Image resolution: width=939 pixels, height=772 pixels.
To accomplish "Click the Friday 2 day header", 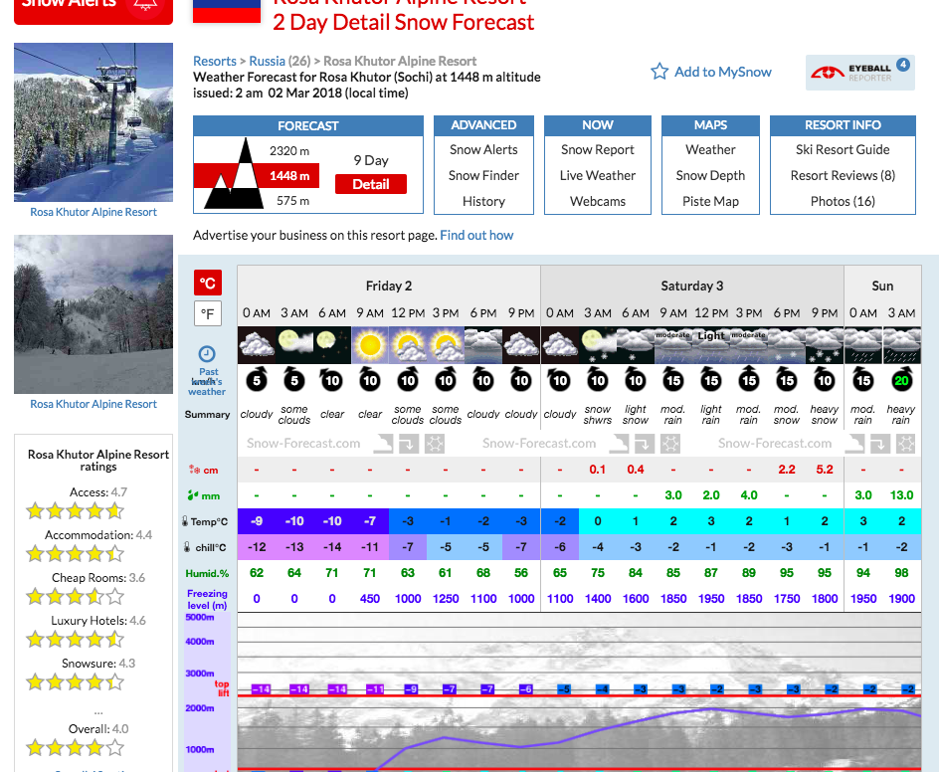I will pyautogui.click(x=389, y=286).
